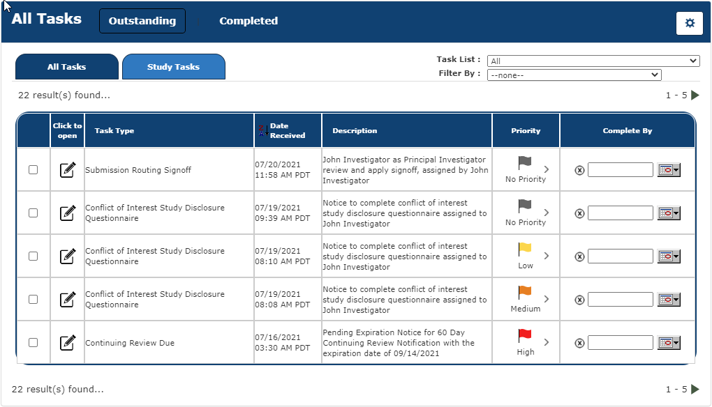
Task: Go to next page using top arrow
Action: click(x=695, y=95)
